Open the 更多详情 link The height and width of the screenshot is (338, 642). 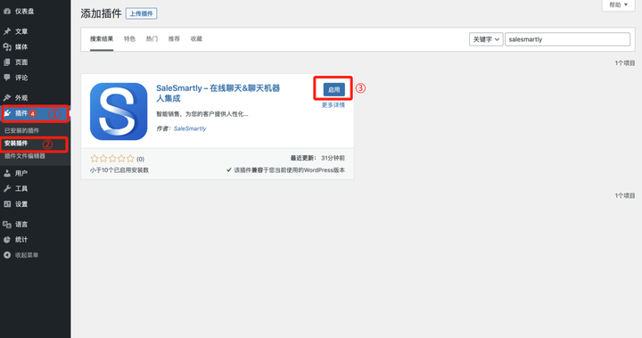pos(333,105)
